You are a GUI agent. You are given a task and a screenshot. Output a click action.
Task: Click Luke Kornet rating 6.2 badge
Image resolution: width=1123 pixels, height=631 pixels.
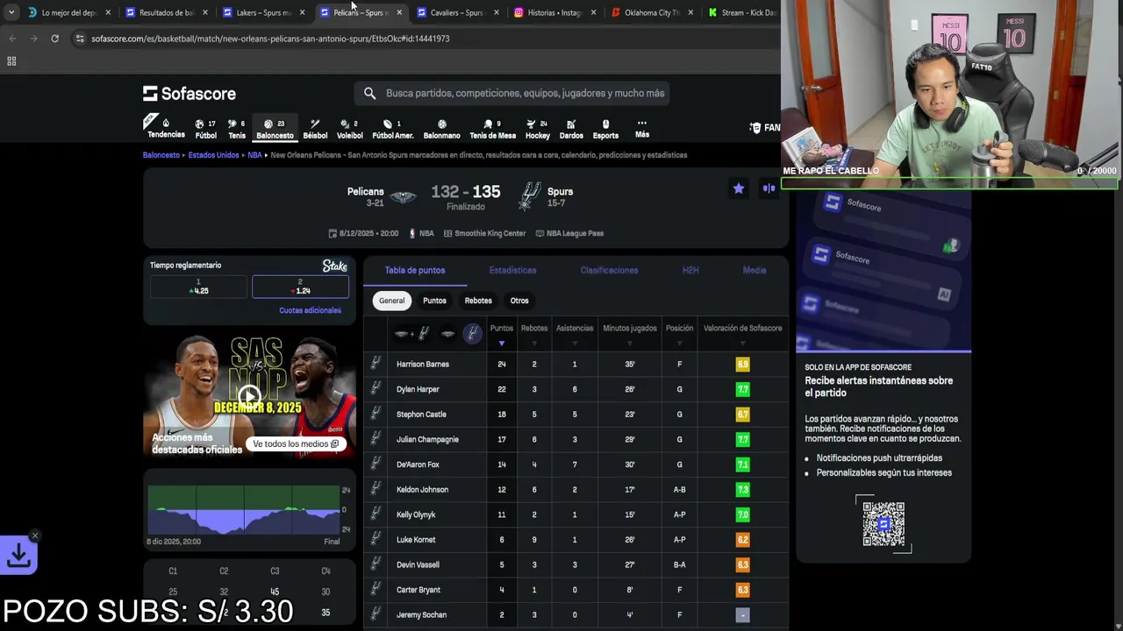point(742,540)
